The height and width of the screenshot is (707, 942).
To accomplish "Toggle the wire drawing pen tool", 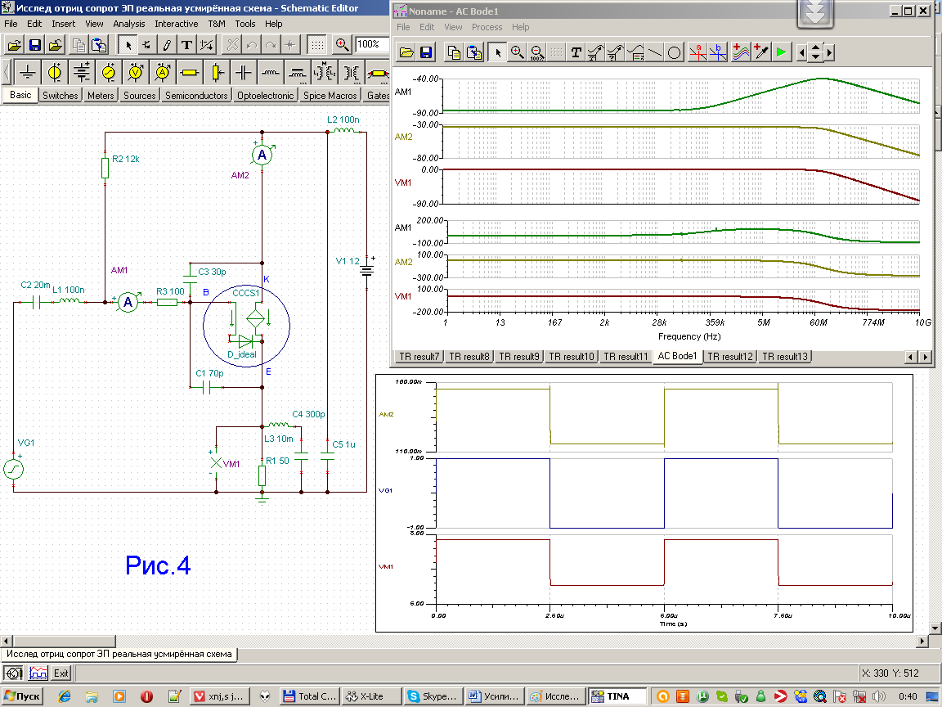I will coord(167,44).
